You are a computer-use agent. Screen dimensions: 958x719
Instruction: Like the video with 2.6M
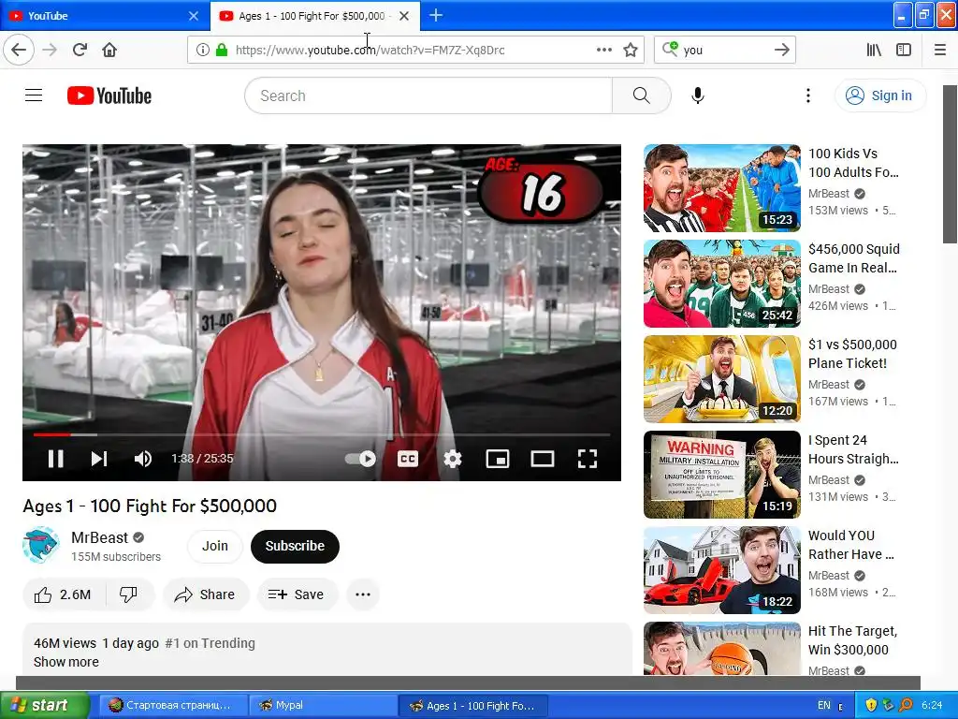[x=64, y=594]
